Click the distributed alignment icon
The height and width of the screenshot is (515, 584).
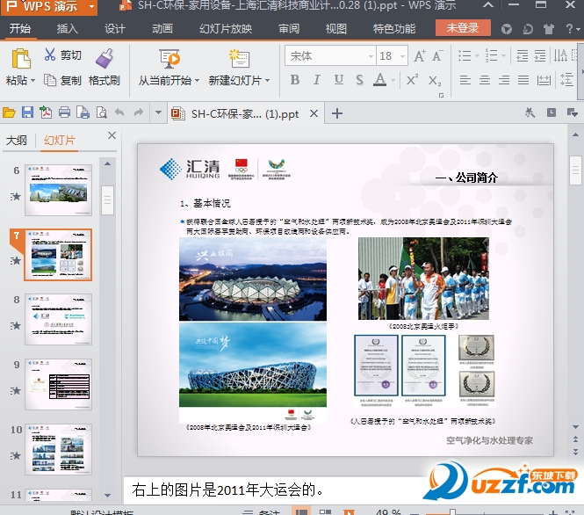pos(544,80)
